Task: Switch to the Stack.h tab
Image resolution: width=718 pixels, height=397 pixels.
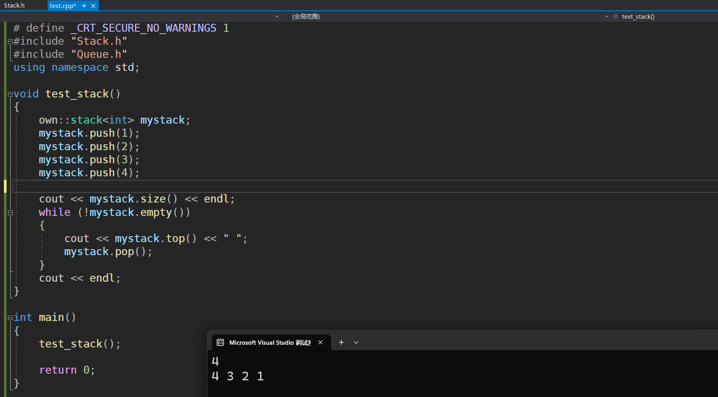Action: tap(14, 6)
